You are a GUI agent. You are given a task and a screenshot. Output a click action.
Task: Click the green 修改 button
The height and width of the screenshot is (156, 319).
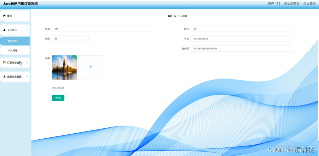click(x=58, y=98)
